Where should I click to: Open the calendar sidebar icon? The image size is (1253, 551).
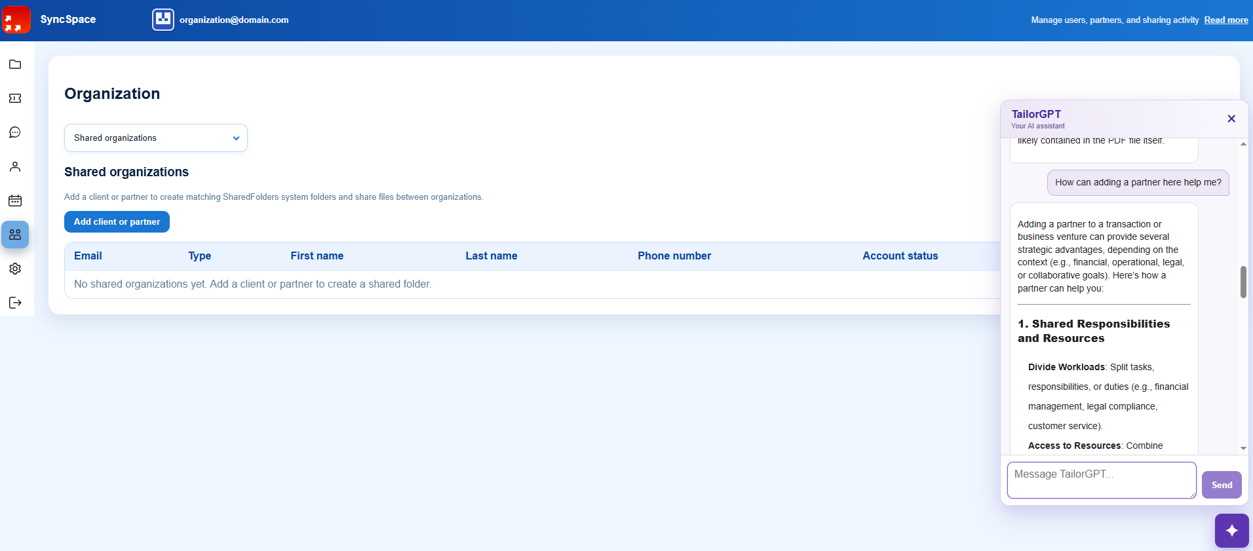15,200
